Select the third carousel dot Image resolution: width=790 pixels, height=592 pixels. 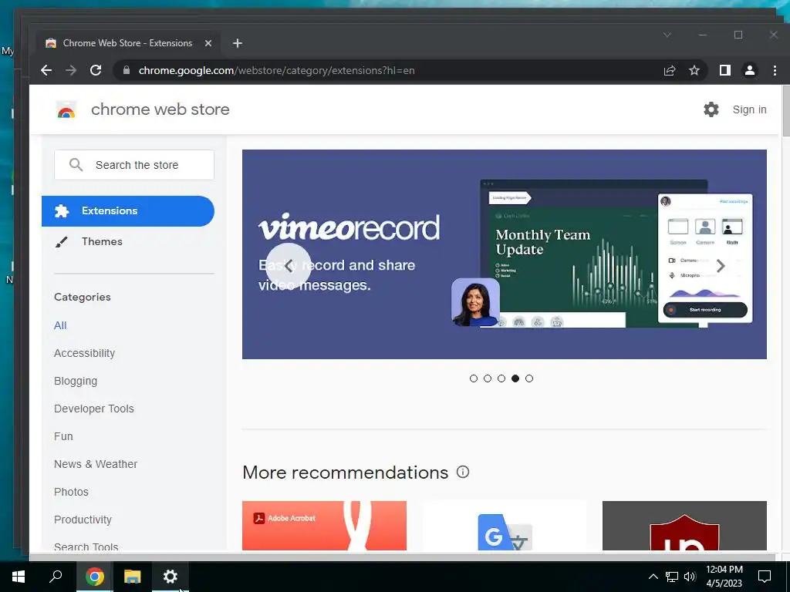coord(501,378)
